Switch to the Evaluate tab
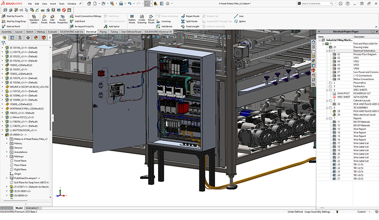The height and width of the screenshot is (220, 379). click(x=53, y=32)
